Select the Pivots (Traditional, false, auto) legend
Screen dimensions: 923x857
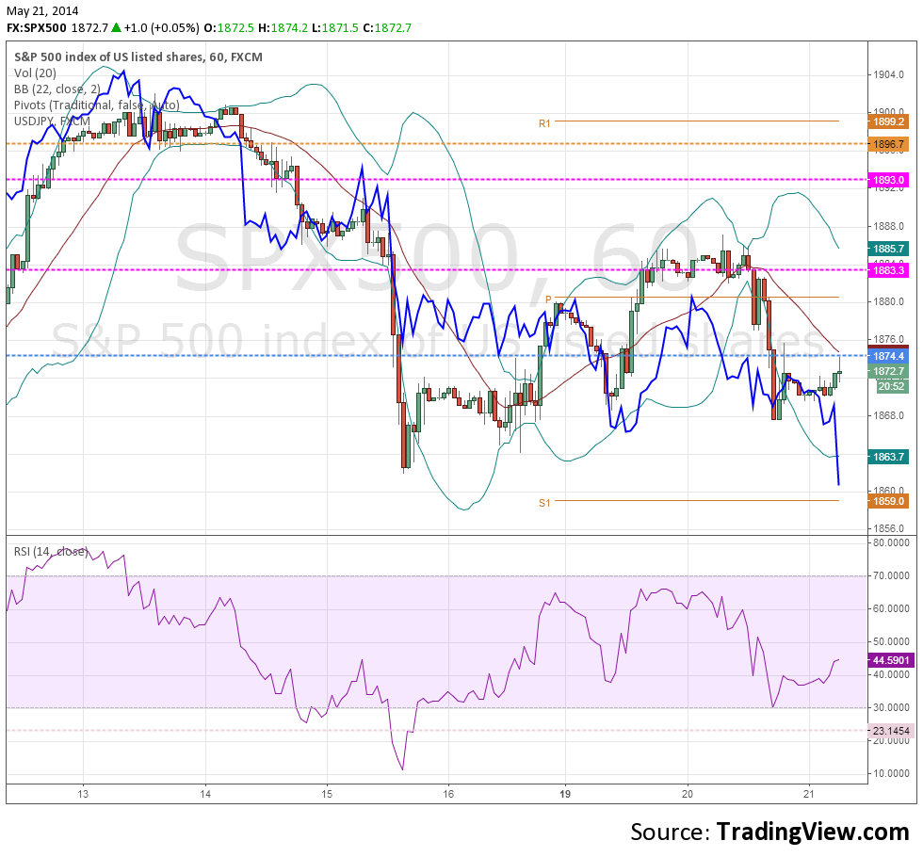(x=96, y=105)
